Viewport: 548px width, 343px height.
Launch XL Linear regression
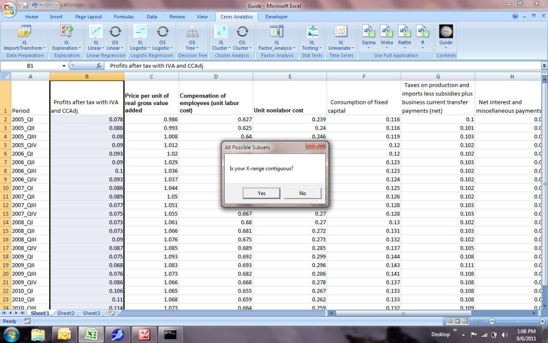click(96, 38)
